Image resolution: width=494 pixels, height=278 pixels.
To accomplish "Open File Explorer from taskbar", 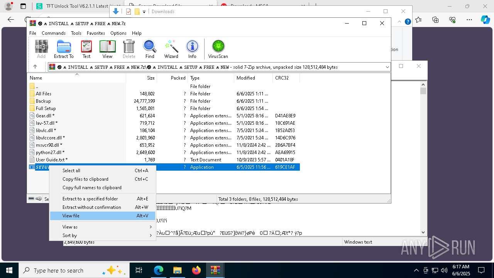I will point(178,270).
